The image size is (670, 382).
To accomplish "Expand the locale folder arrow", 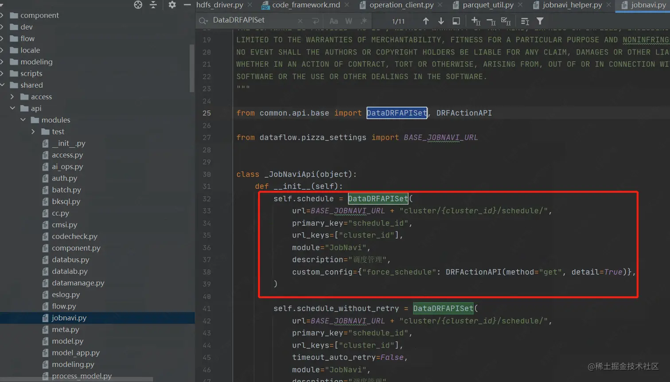I will pos(2,50).
